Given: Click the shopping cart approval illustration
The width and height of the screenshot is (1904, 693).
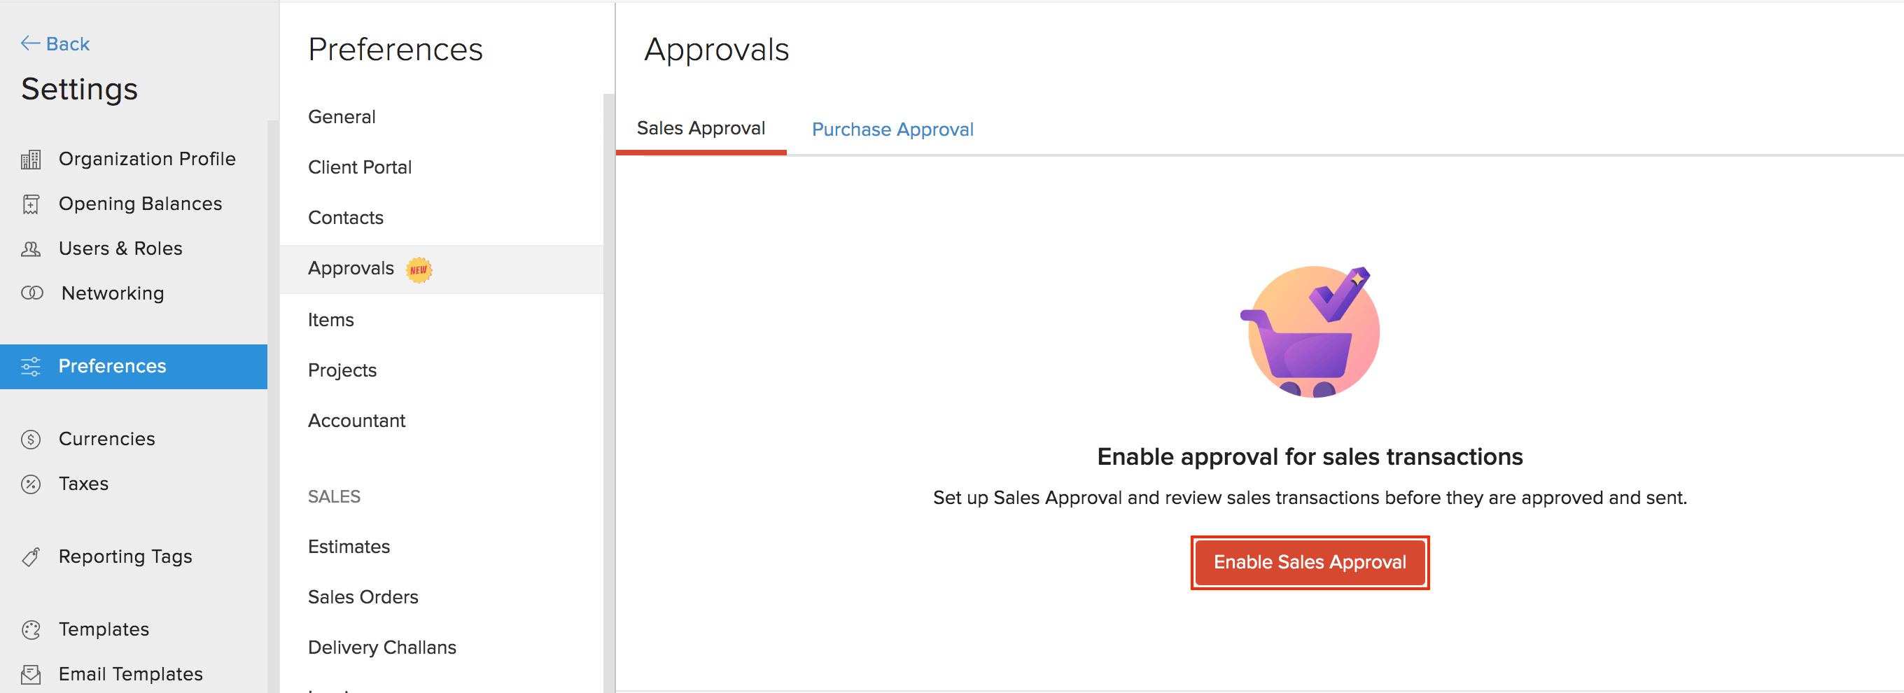Looking at the screenshot, I should 1309,332.
